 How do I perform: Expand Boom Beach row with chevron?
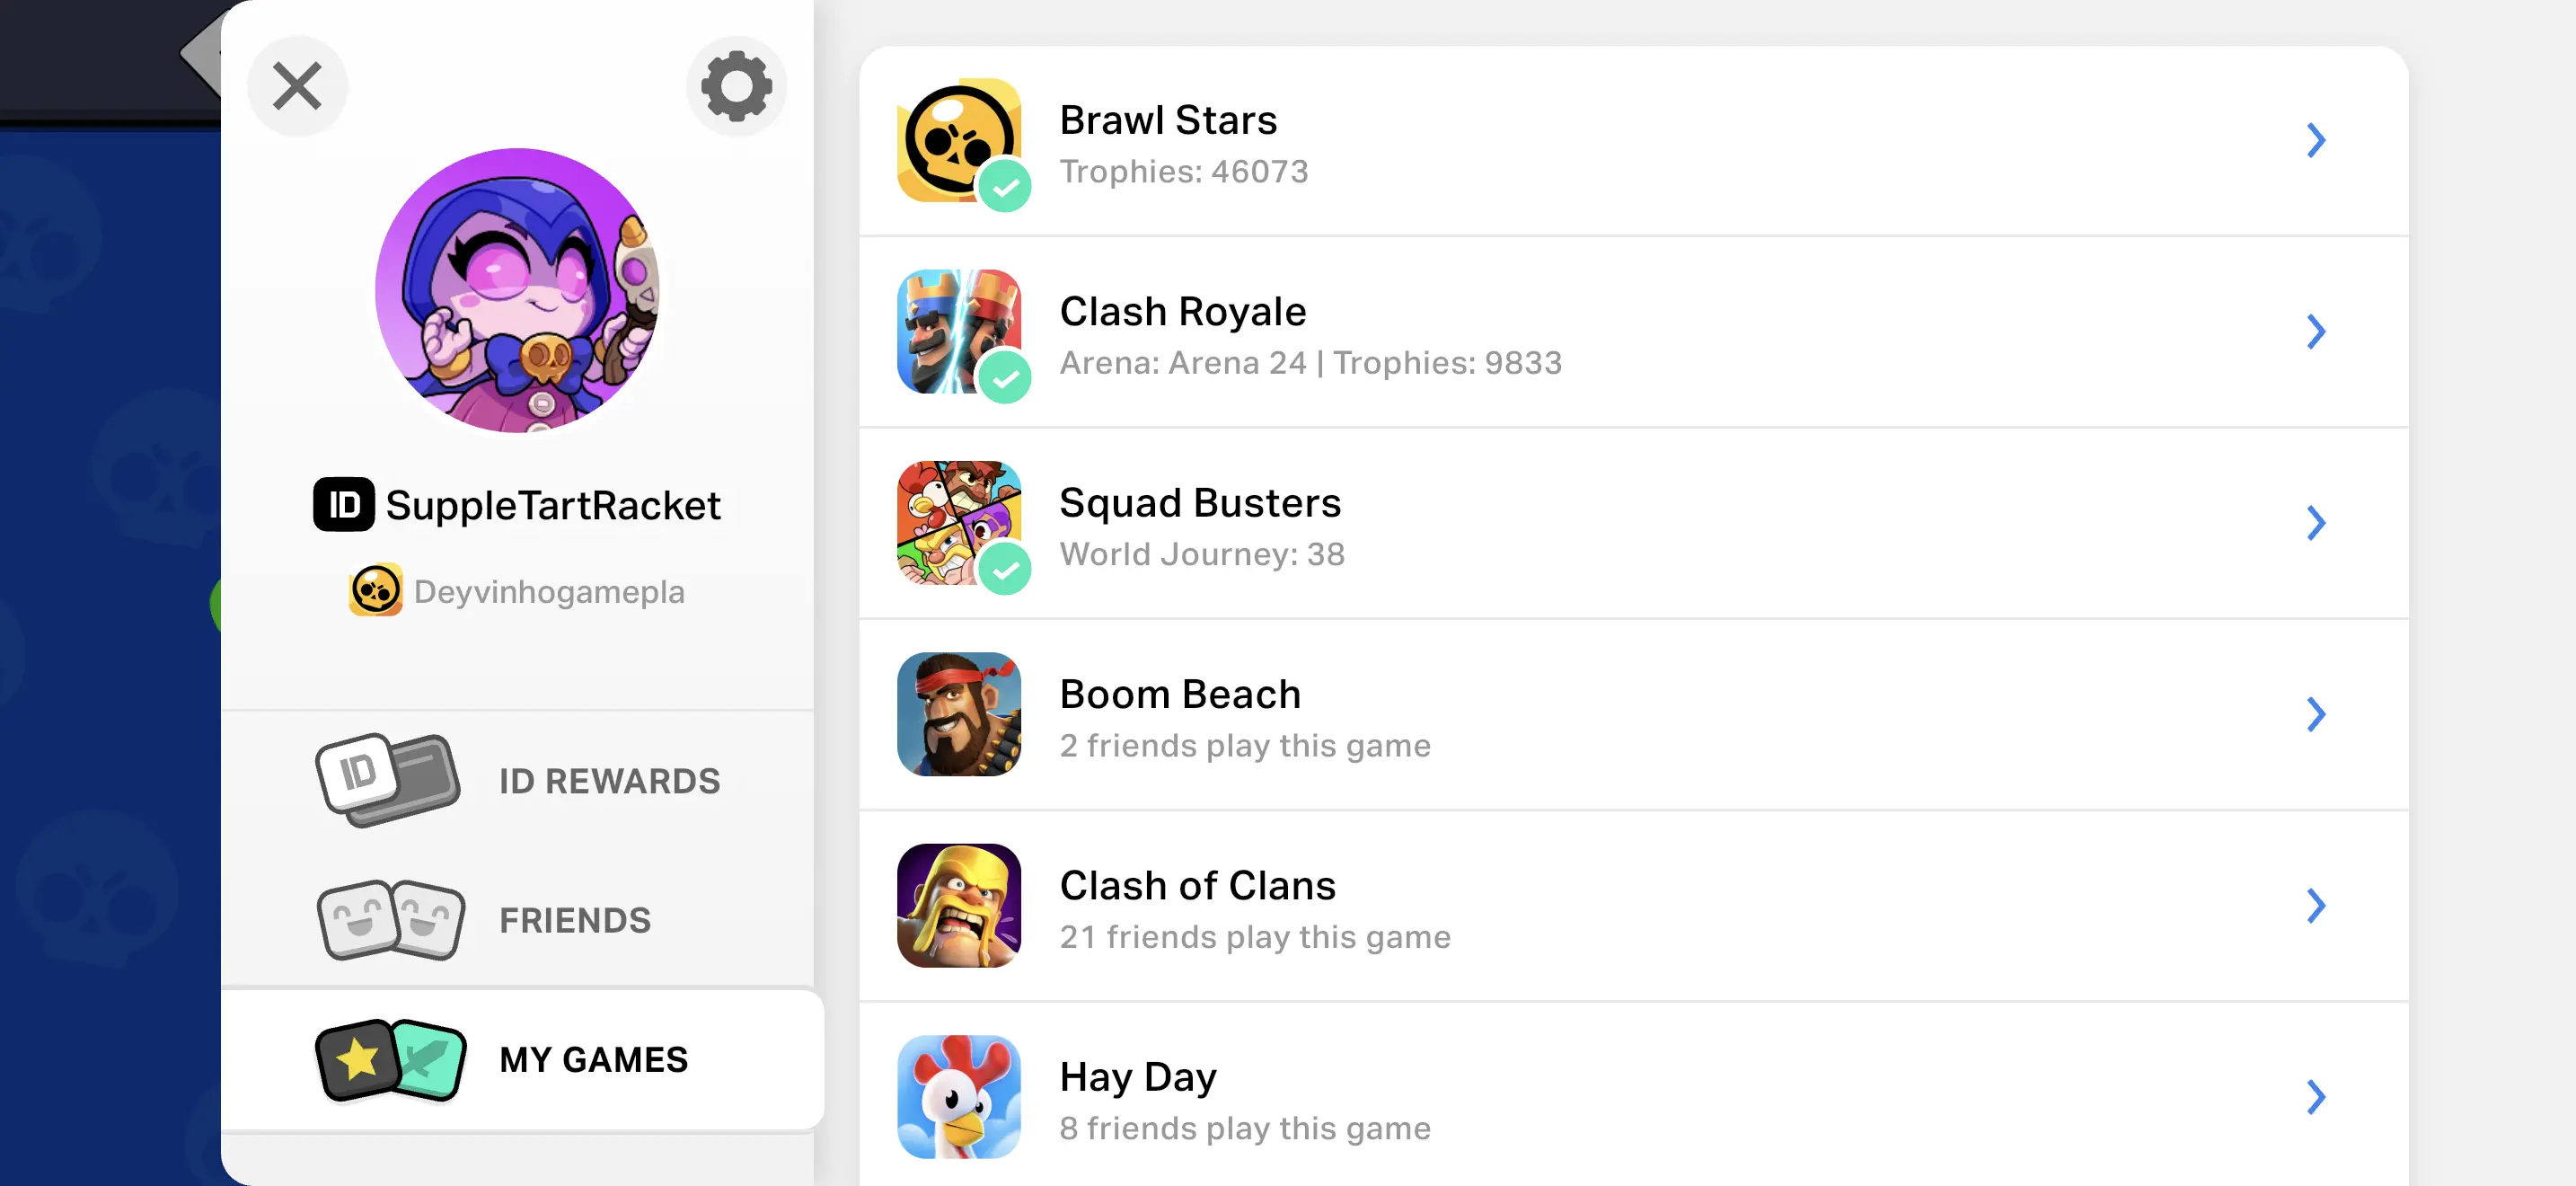point(2315,714)
